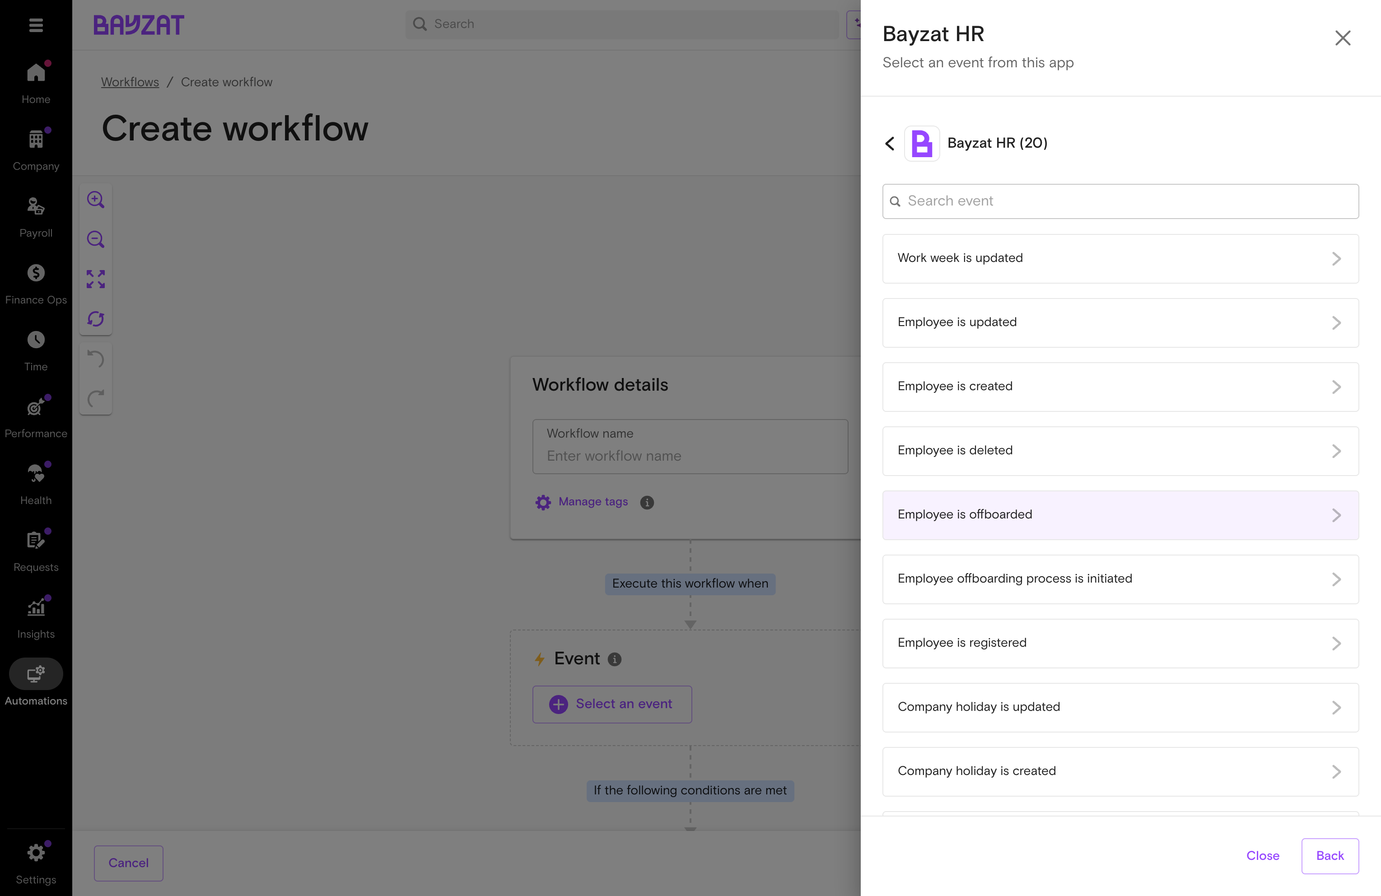Screen dimensions: 1381x896
Task: Go to Home in sidebar
Action: (36, 82)
